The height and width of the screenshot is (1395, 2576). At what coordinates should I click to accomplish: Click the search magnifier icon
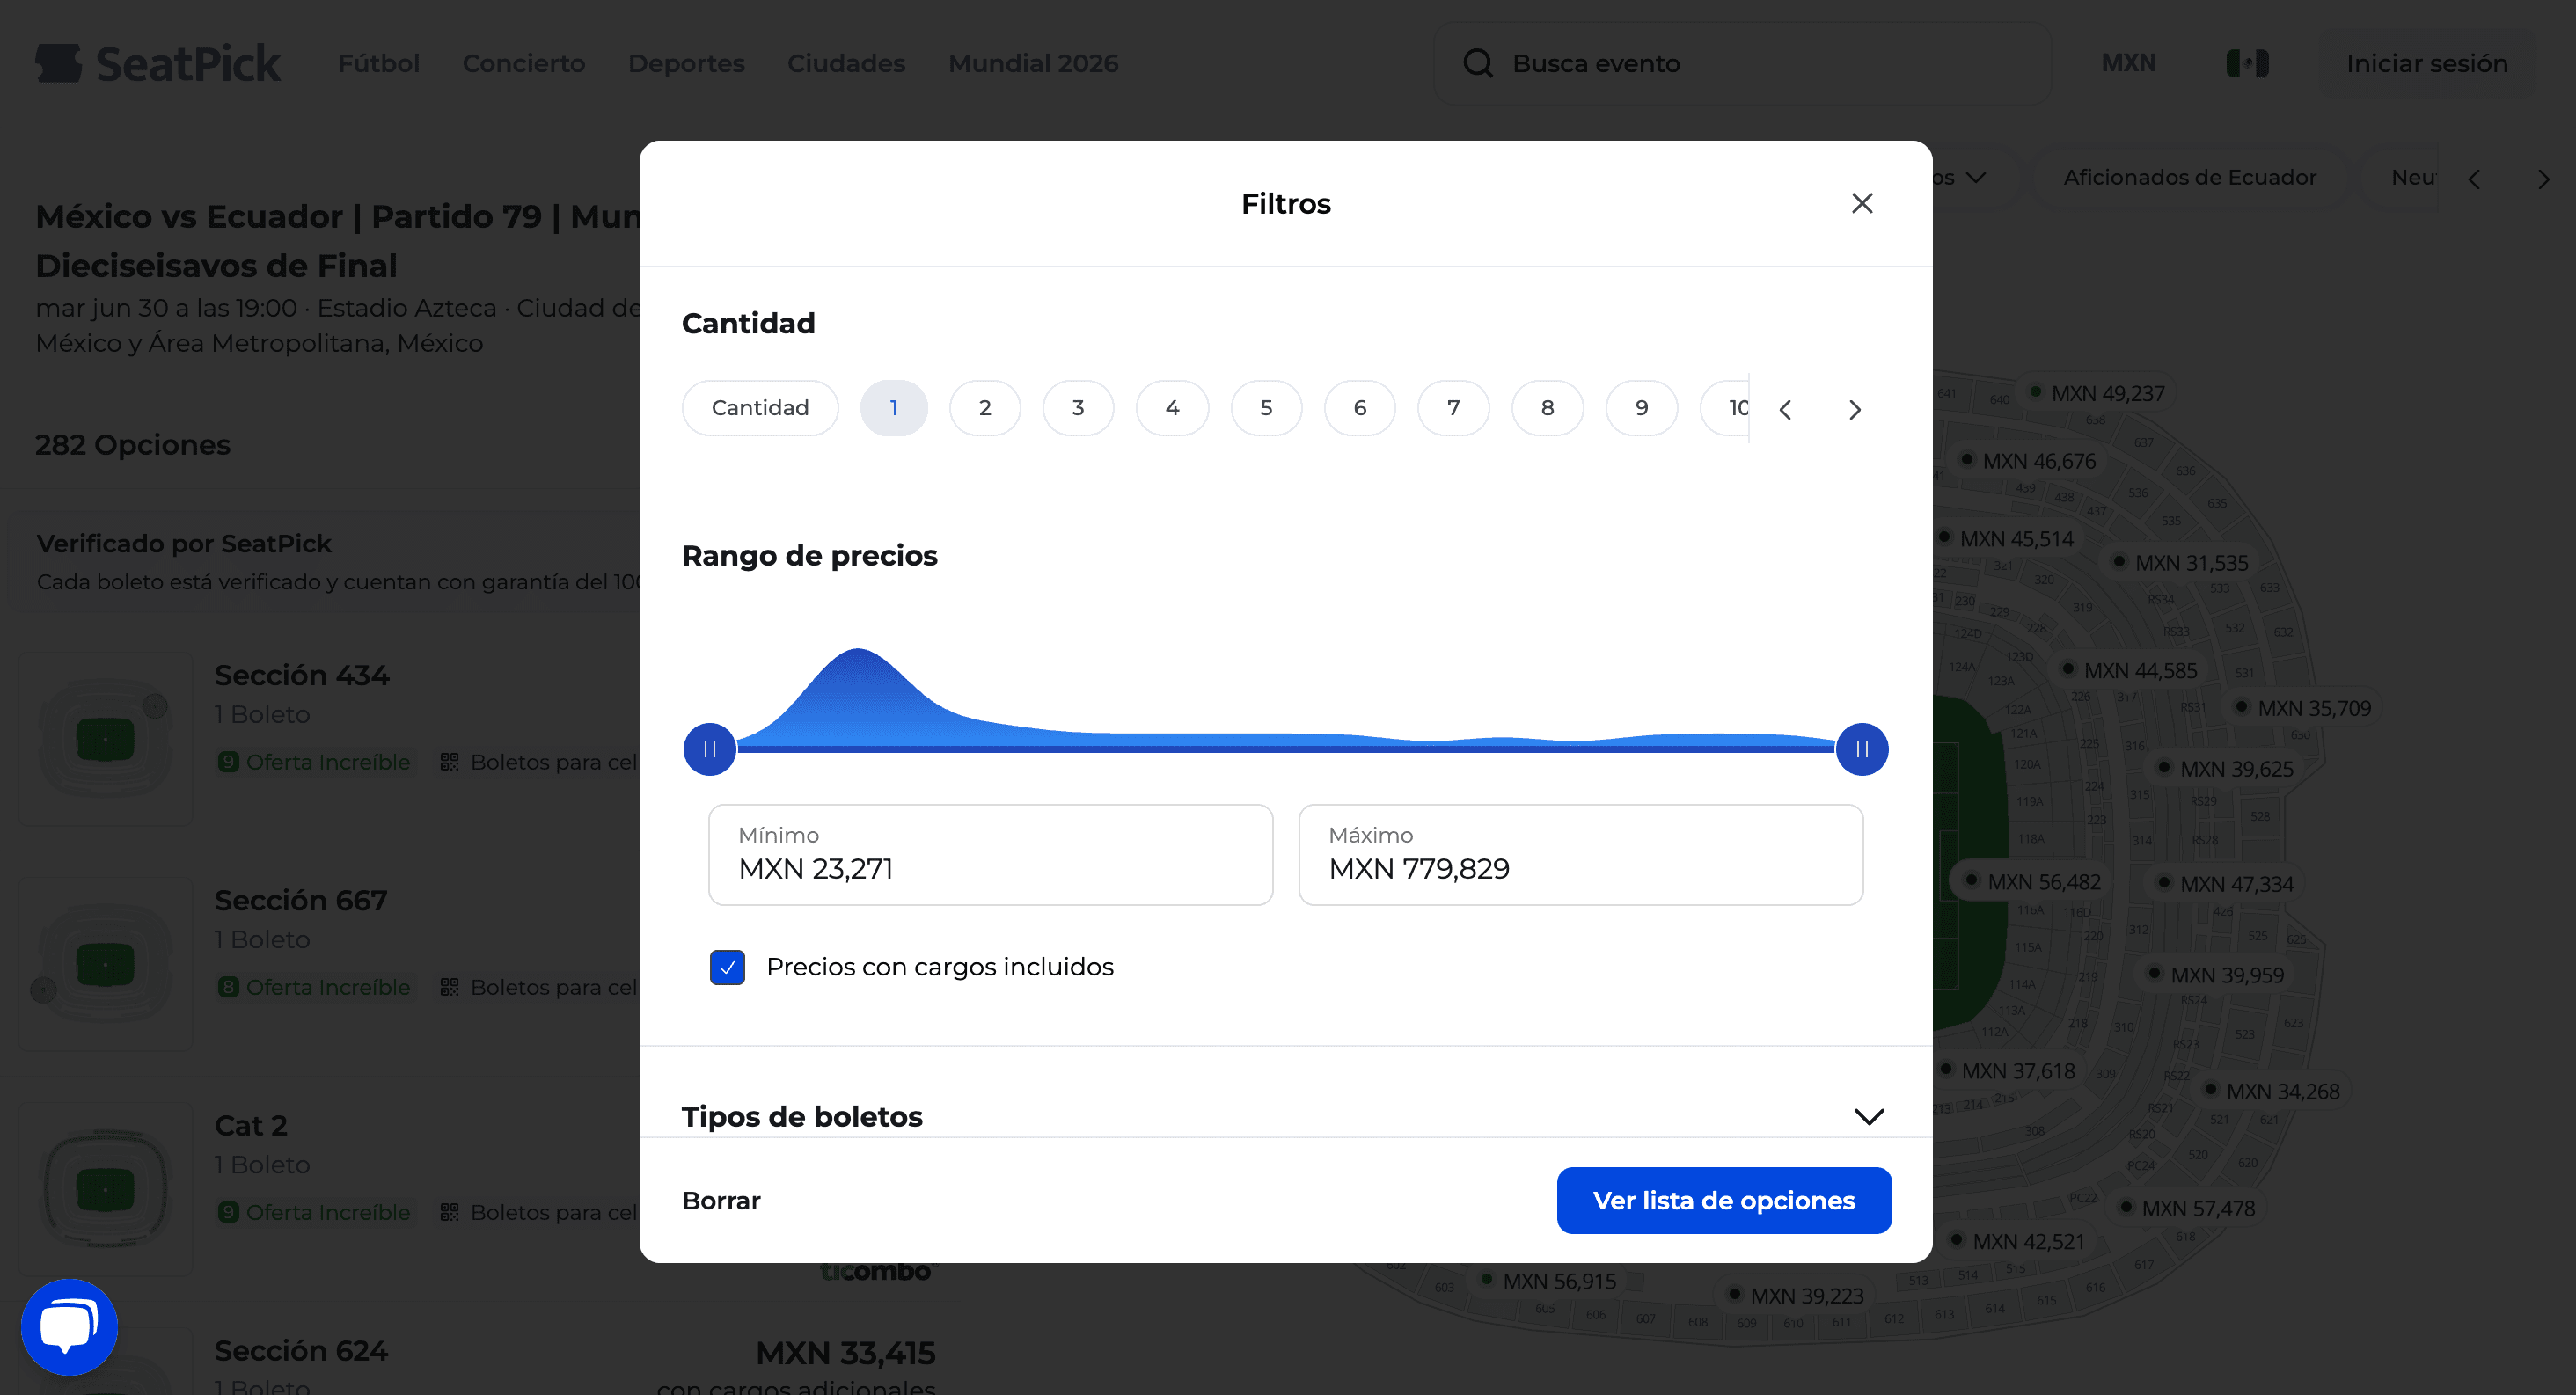(1477, 63)
